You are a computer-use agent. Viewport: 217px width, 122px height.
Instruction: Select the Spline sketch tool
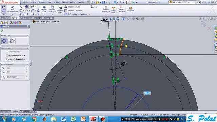tap(33, 7)
